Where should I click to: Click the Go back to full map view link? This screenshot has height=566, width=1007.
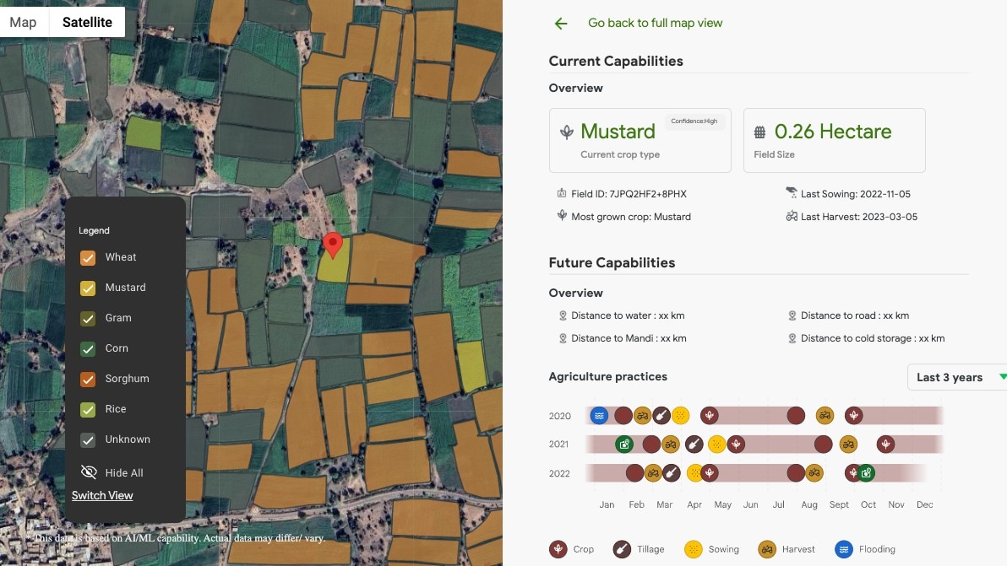pos(655,23)
